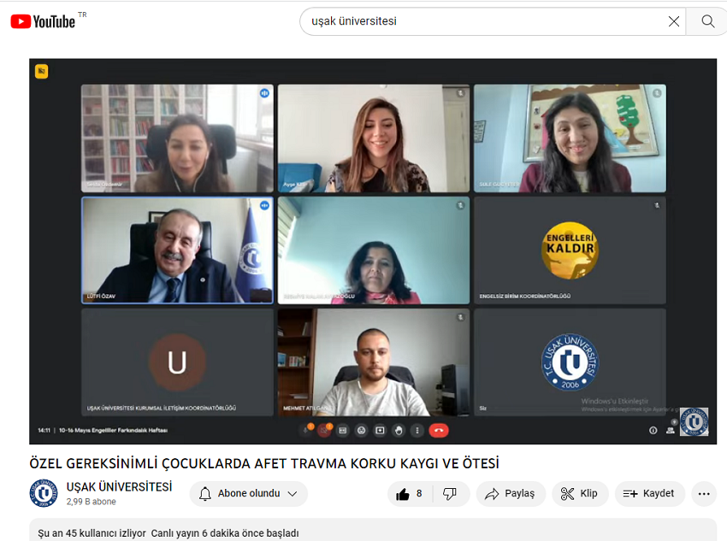Click the red hang-up call button in video
The width and height of the screenshot is (727, 541).
click(x=439, y=430)
